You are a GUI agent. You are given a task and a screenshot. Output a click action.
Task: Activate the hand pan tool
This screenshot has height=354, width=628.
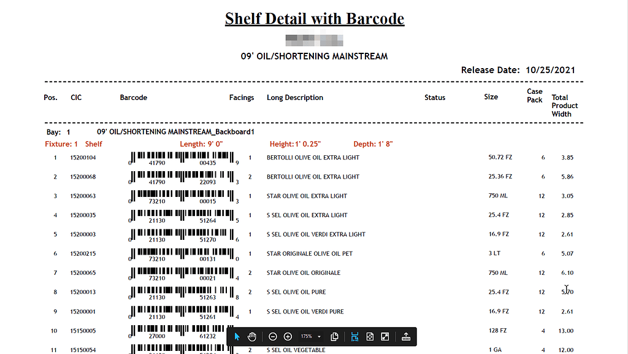251,337
